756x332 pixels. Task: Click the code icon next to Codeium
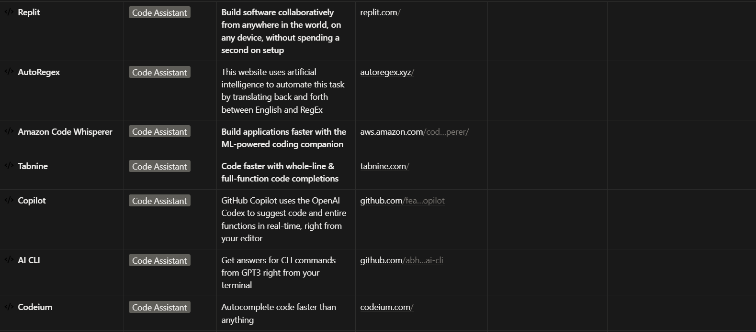pyautogui.click(x=9, y=307)
